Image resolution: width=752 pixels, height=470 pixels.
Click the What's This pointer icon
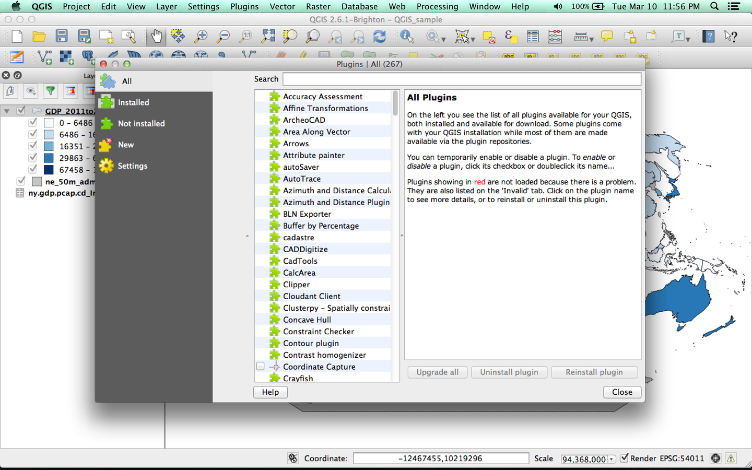point(731,36)
